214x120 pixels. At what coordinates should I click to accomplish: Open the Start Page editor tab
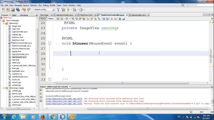pos(44,15)
